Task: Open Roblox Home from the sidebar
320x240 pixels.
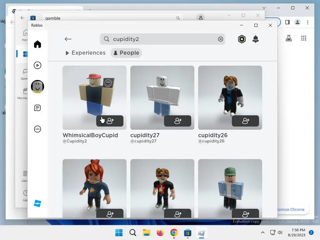Action: (x=37, y=44)
